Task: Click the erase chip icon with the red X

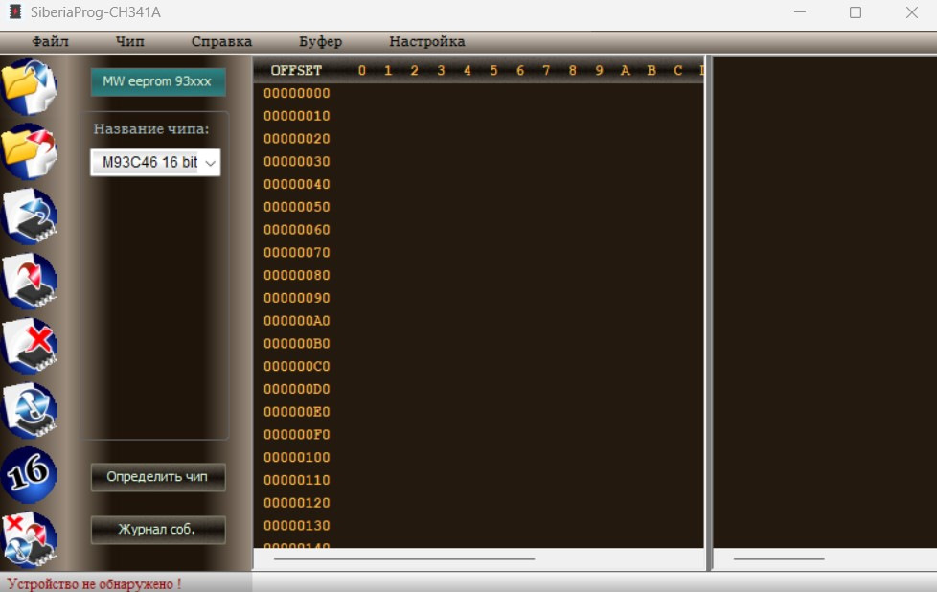Action: coord(29,346)
